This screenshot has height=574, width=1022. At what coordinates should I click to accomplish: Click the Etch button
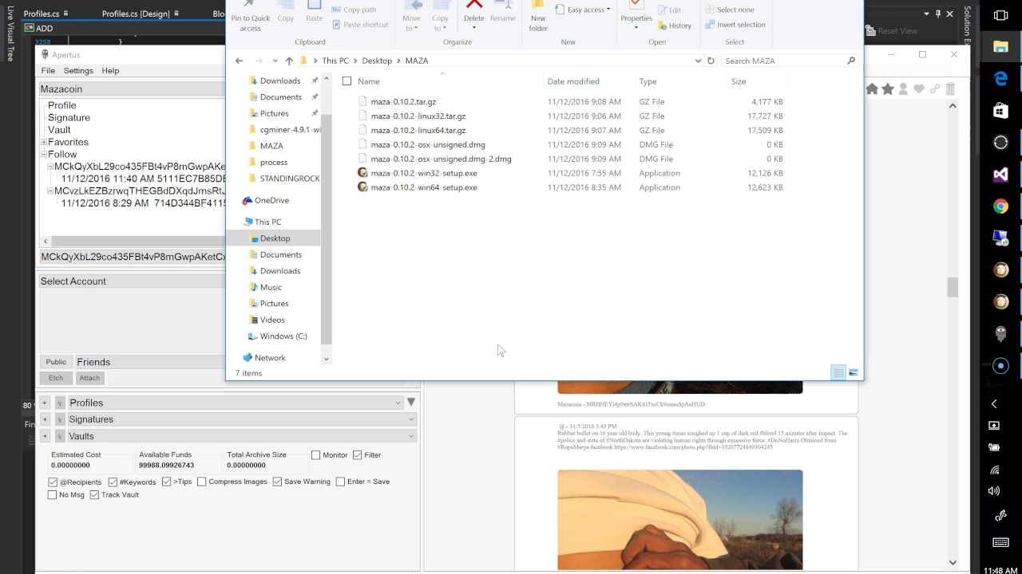pos(55,378)
